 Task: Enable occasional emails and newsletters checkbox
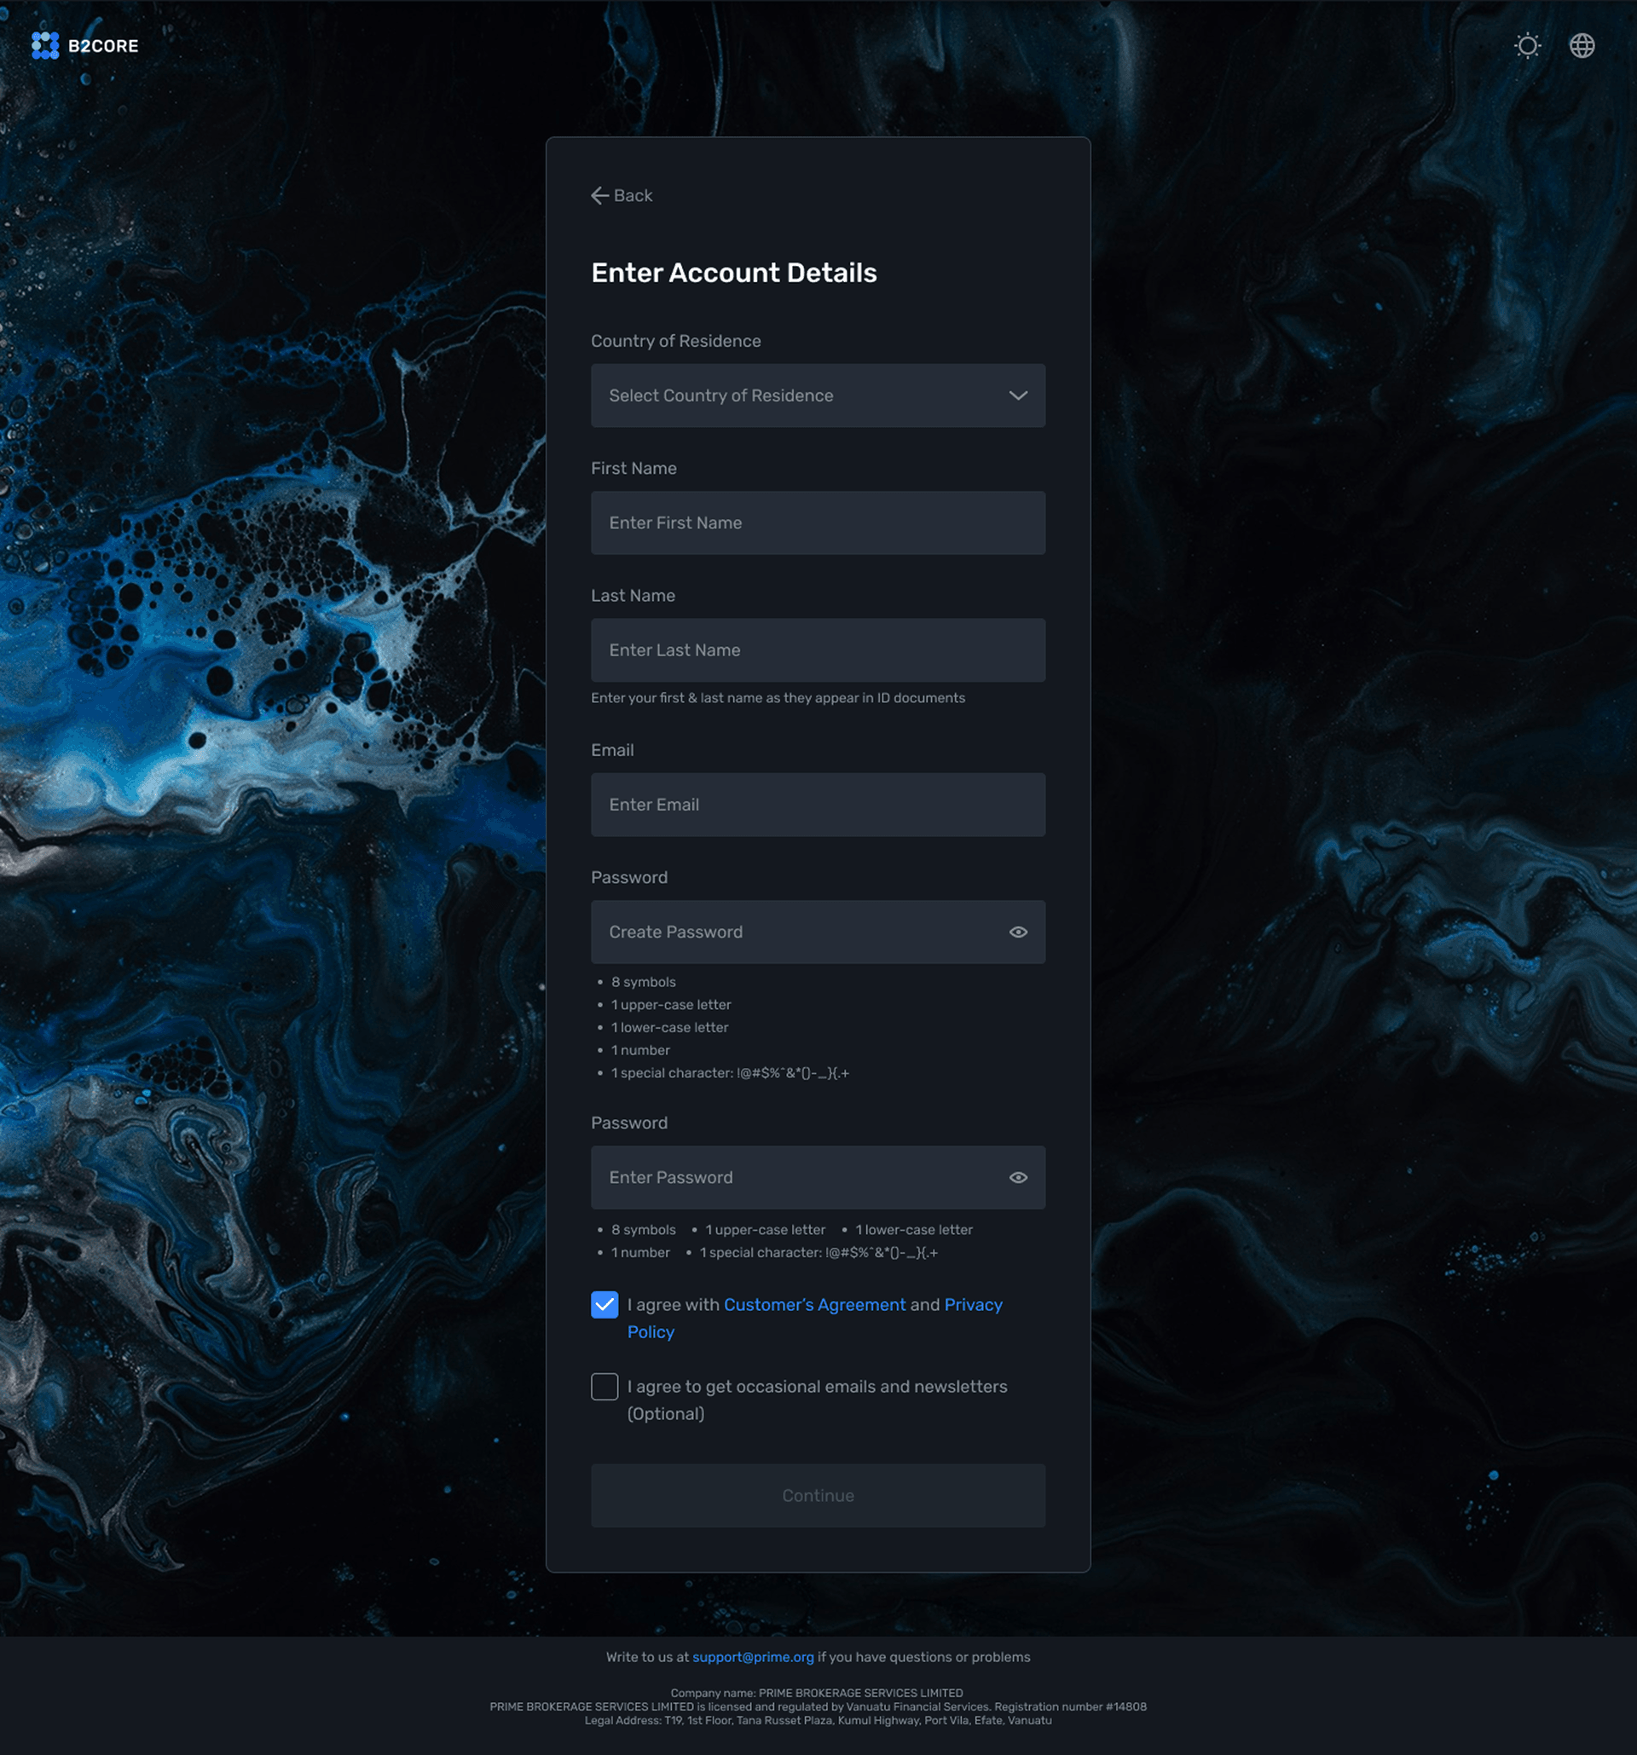click(604, 1386)
